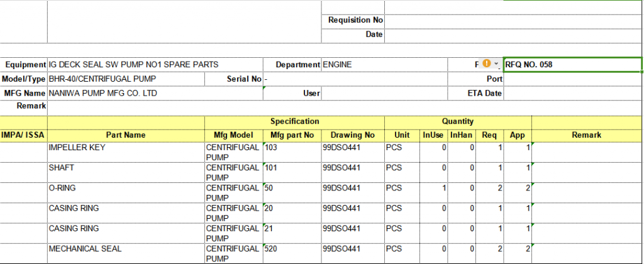Open the error options dropdown arrow
Viewport: 644px width, 264px height.
[496, 64]
